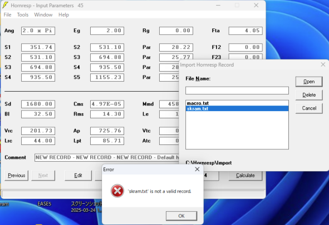This screenshot has height=225, width=329.
Task: Click the Bl field showing 32.50
Action: pyautogui.click(x=38, y=114)
